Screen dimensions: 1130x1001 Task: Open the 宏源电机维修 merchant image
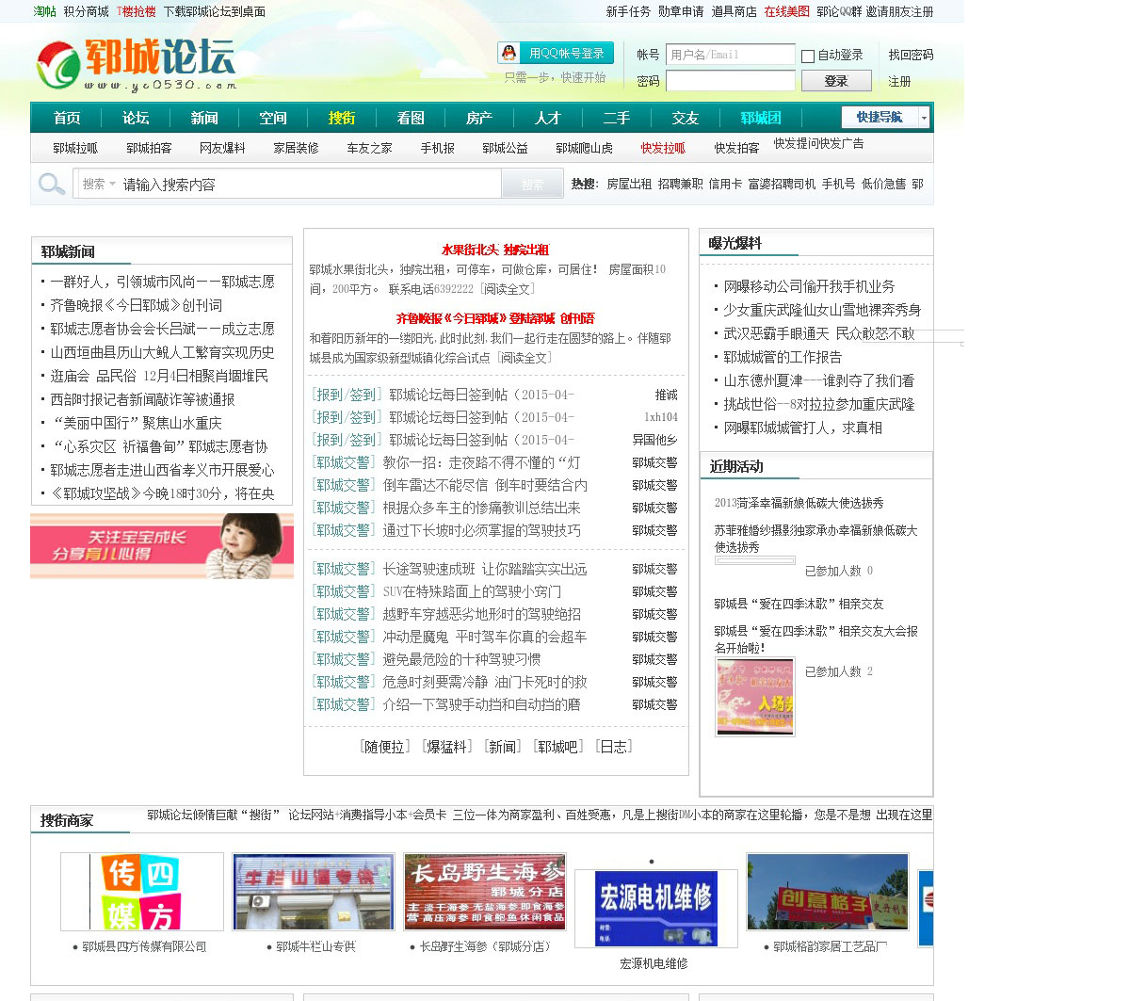tap(656, 909)
